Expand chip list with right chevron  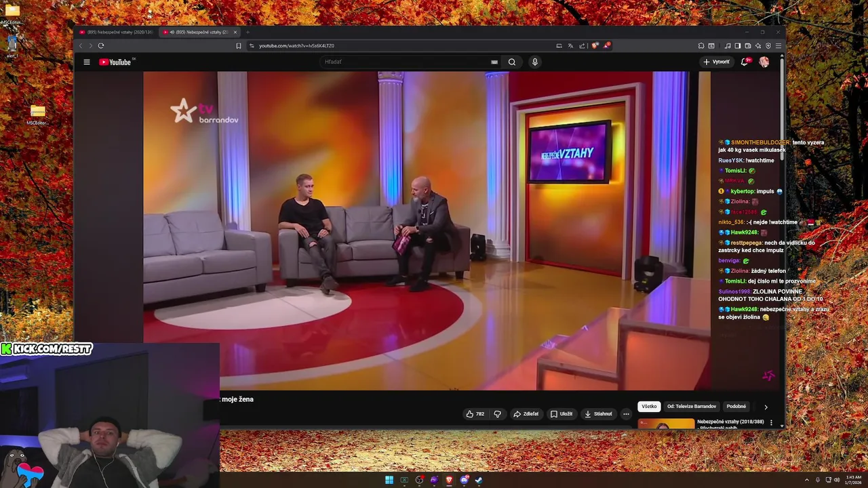click(766, 407)
